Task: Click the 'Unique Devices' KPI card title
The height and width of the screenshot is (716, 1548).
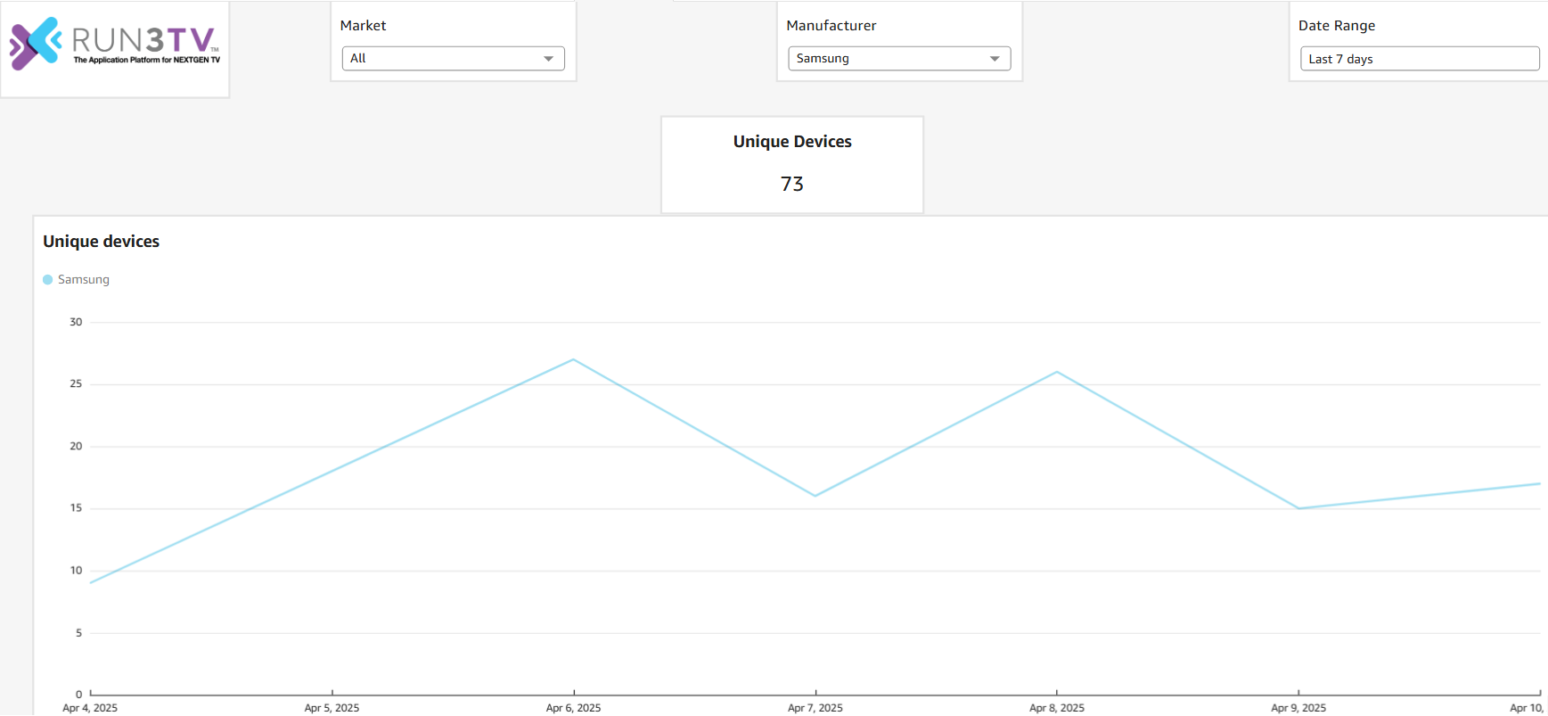Action: tap(791, 142)
